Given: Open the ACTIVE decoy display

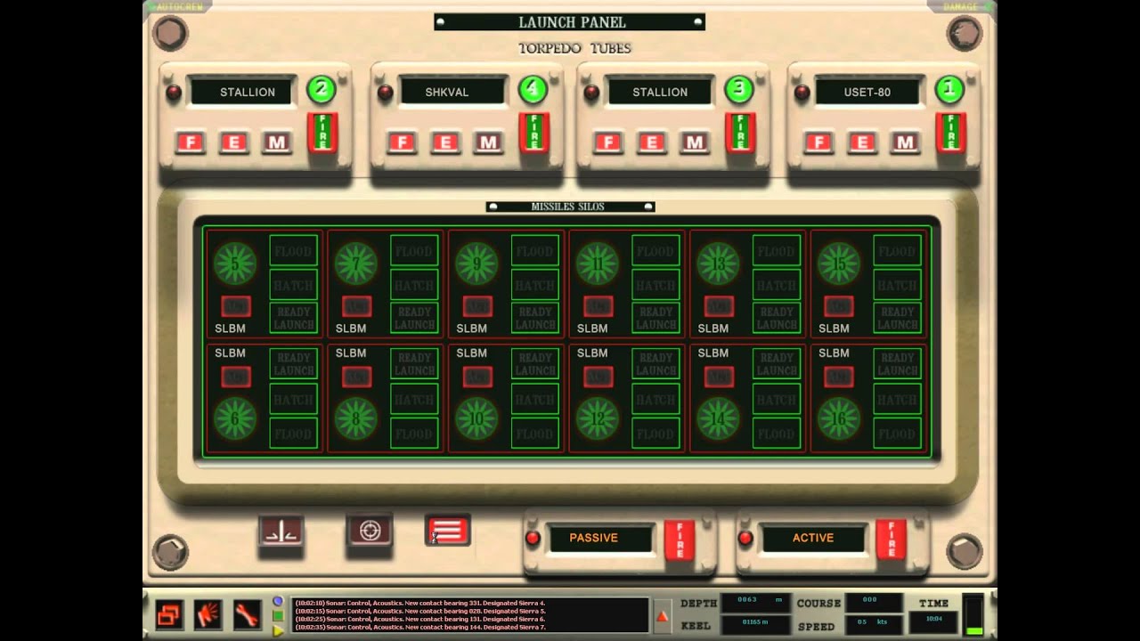Looking at the screenshot, I should pyautogui.click(x=813, y=538).
